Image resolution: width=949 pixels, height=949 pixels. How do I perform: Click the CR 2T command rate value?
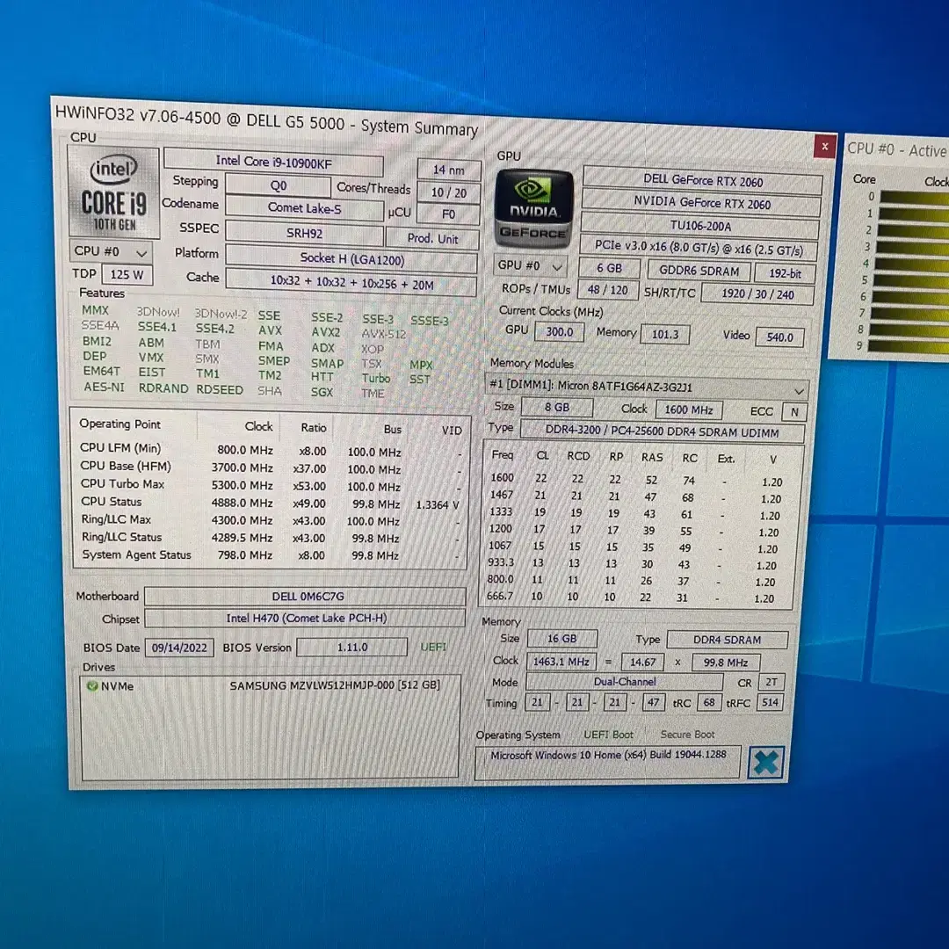click(x=772, y=682)
